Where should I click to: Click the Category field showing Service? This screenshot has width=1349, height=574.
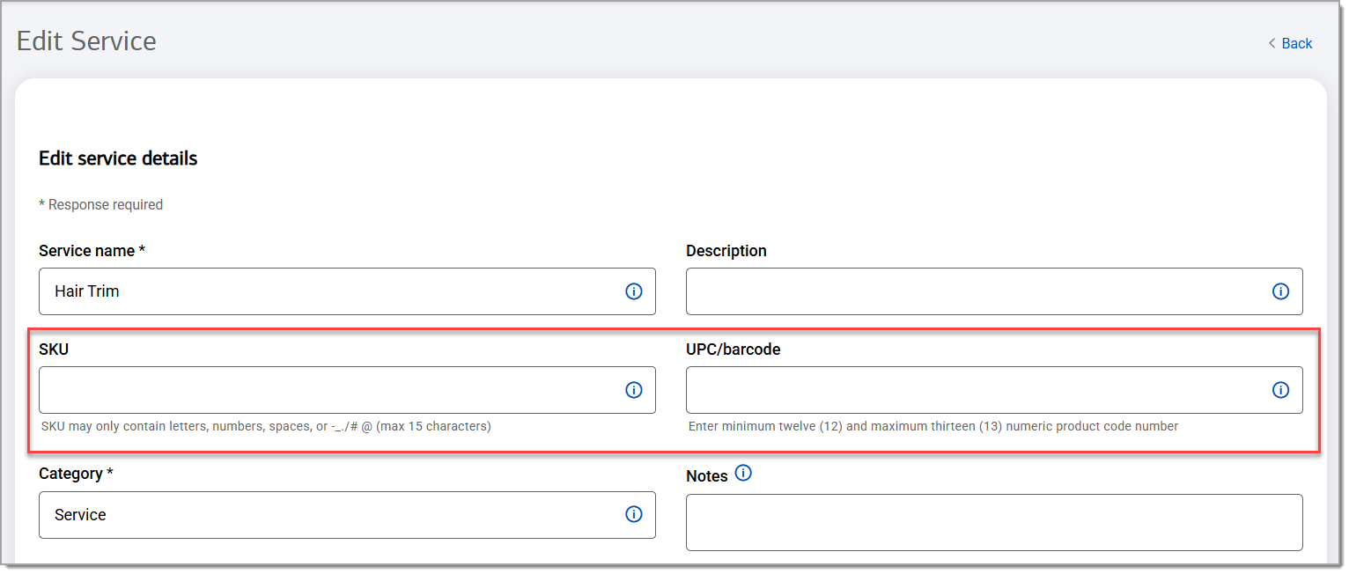pos(347,514)
